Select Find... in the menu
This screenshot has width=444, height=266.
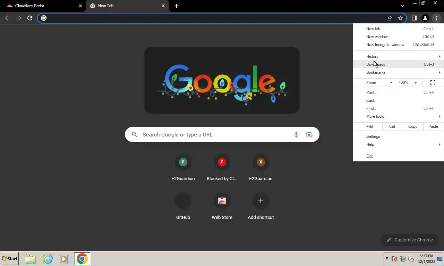[x=398, y=108]
